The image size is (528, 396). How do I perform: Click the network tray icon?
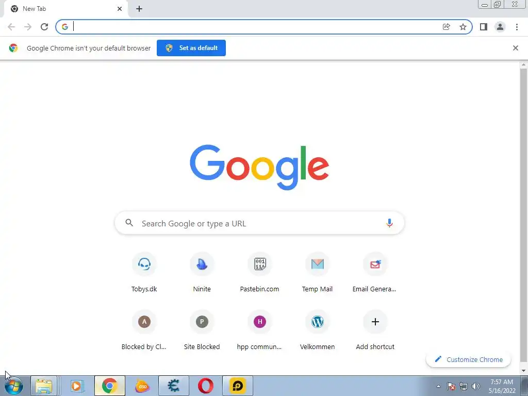pyautogui.click(x=464, y=386)
